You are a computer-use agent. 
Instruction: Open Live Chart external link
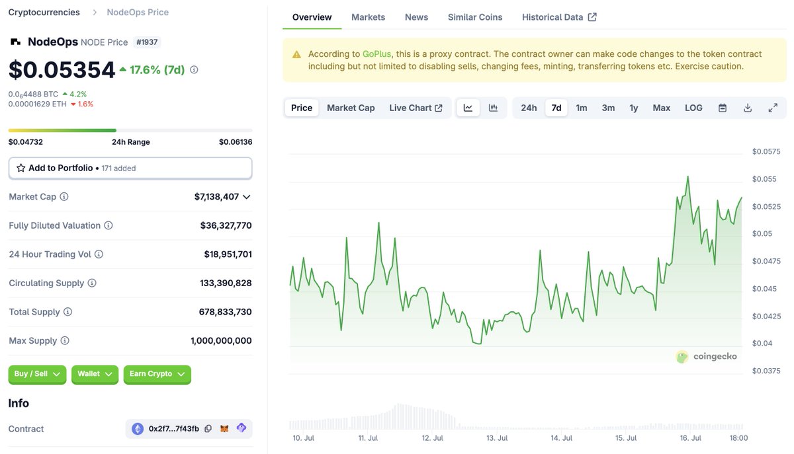click(416, 108)
